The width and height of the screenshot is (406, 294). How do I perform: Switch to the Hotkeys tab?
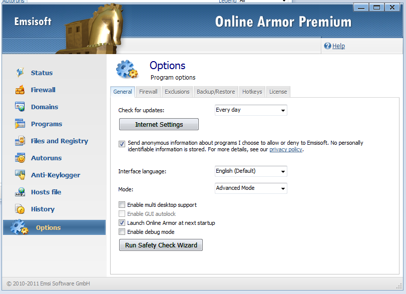point(252,92)
